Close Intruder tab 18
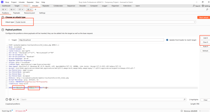210x112 pixels. [31, 9]
